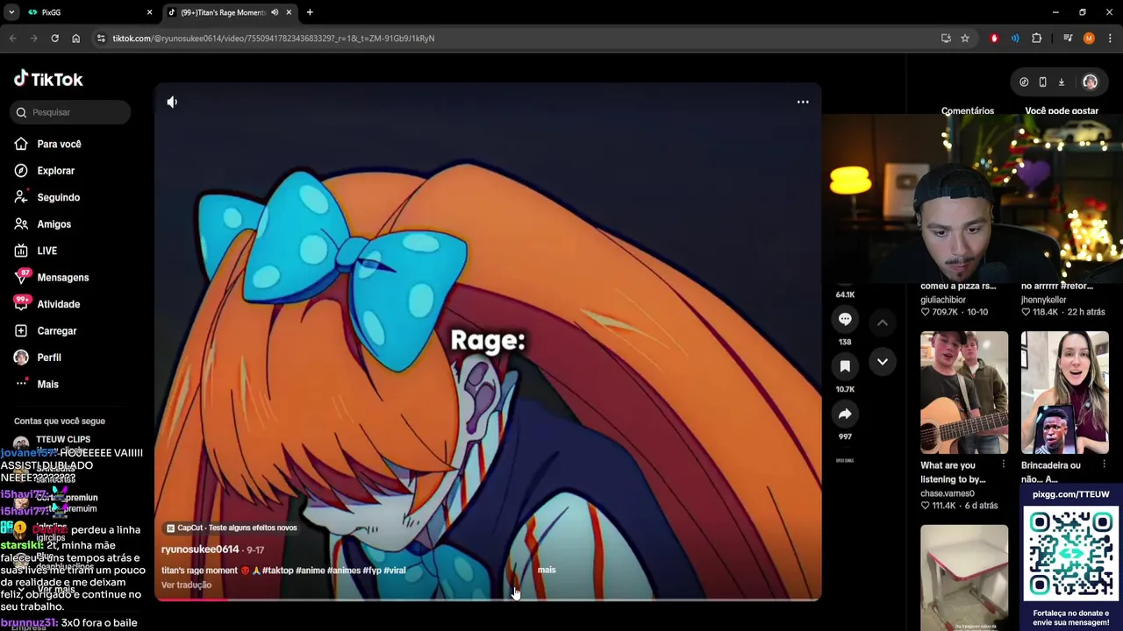
Task: Share the video with the arrow icon
Action: click(845, 414)
